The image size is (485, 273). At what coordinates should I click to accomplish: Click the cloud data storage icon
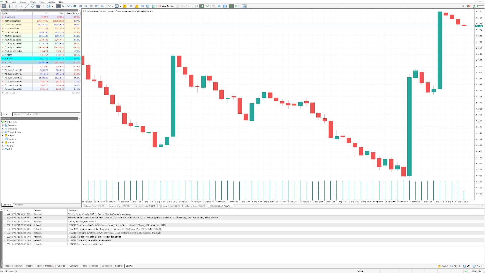point(147,6)
